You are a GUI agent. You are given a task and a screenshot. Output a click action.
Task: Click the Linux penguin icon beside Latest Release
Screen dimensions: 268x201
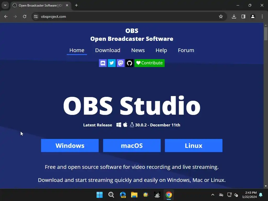pos(132,125)
